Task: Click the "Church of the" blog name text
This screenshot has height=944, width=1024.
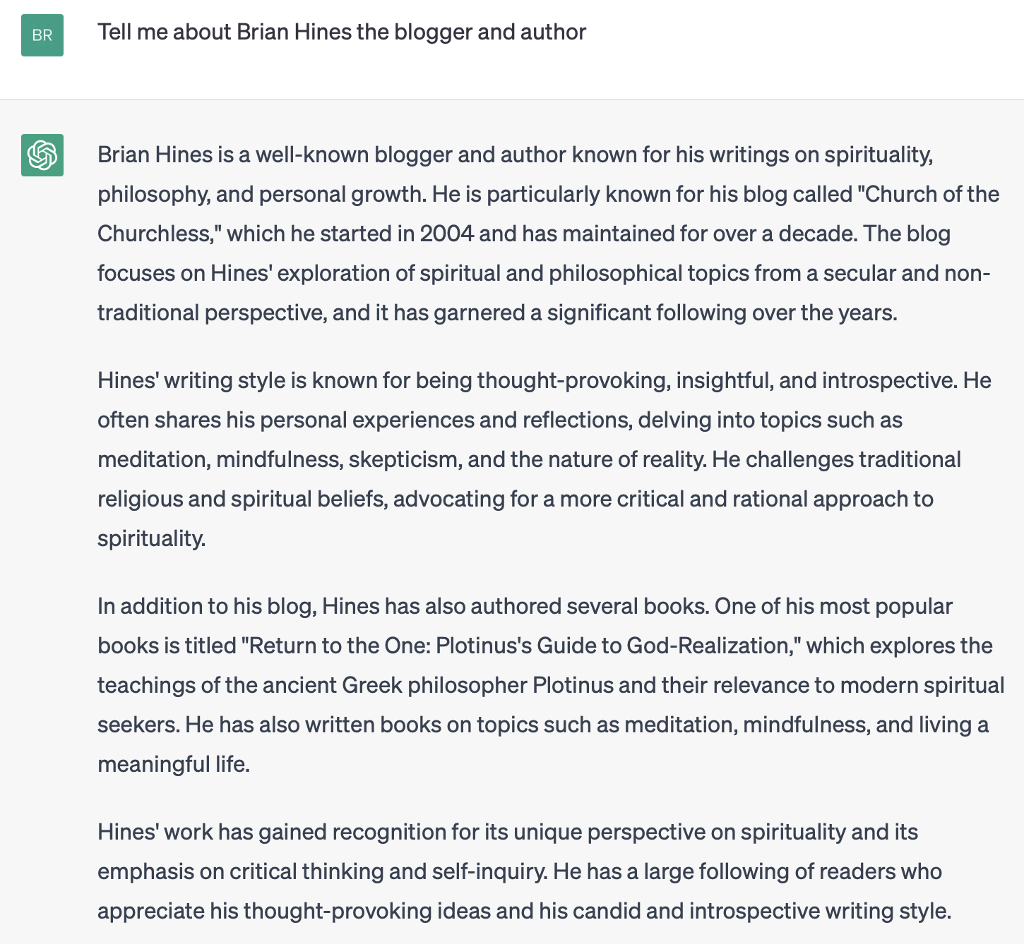Action: click(x=931, y=194)
